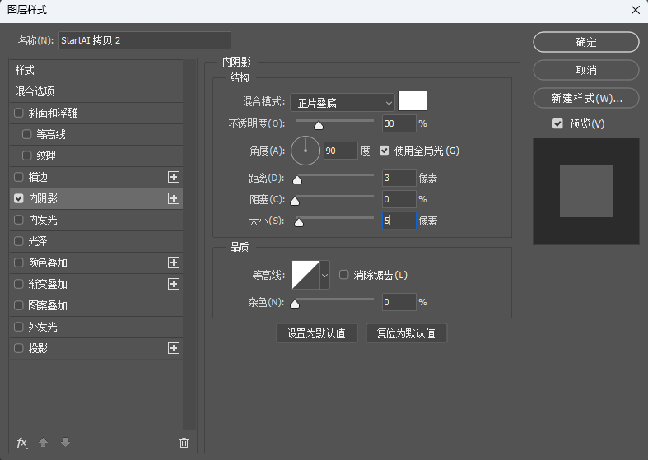This screenshot has height=460, width=648.
Task: Enable the 描边 checkbox
Action: [x=19, y=177]
